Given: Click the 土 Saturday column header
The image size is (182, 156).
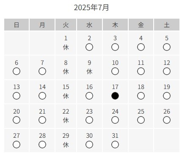Looking at the screenshot, I should tap(167, 25).
